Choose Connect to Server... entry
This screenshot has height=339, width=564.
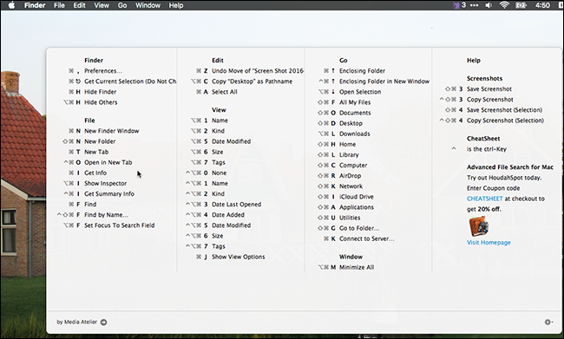tap(366, 238)
